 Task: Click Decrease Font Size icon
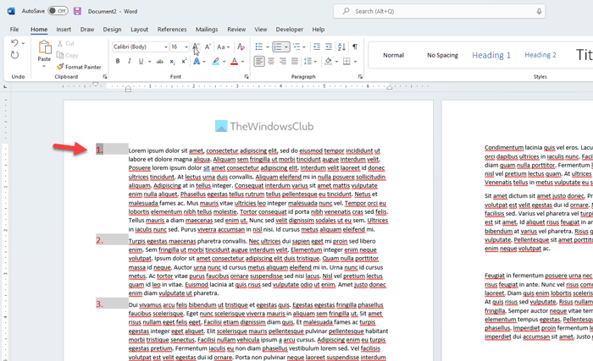pyautogui.click(x=208, y=46)
